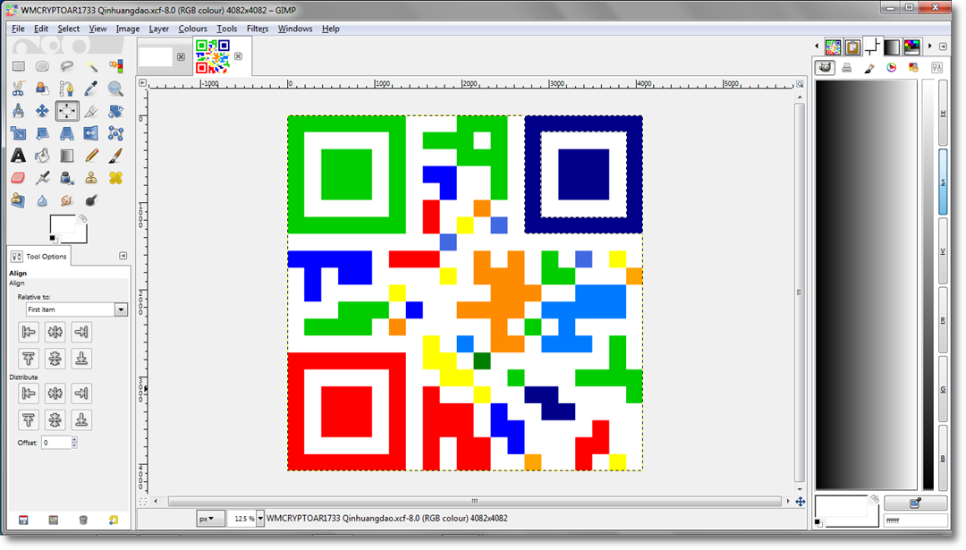Select the B blue channel button

pos(943,458)
